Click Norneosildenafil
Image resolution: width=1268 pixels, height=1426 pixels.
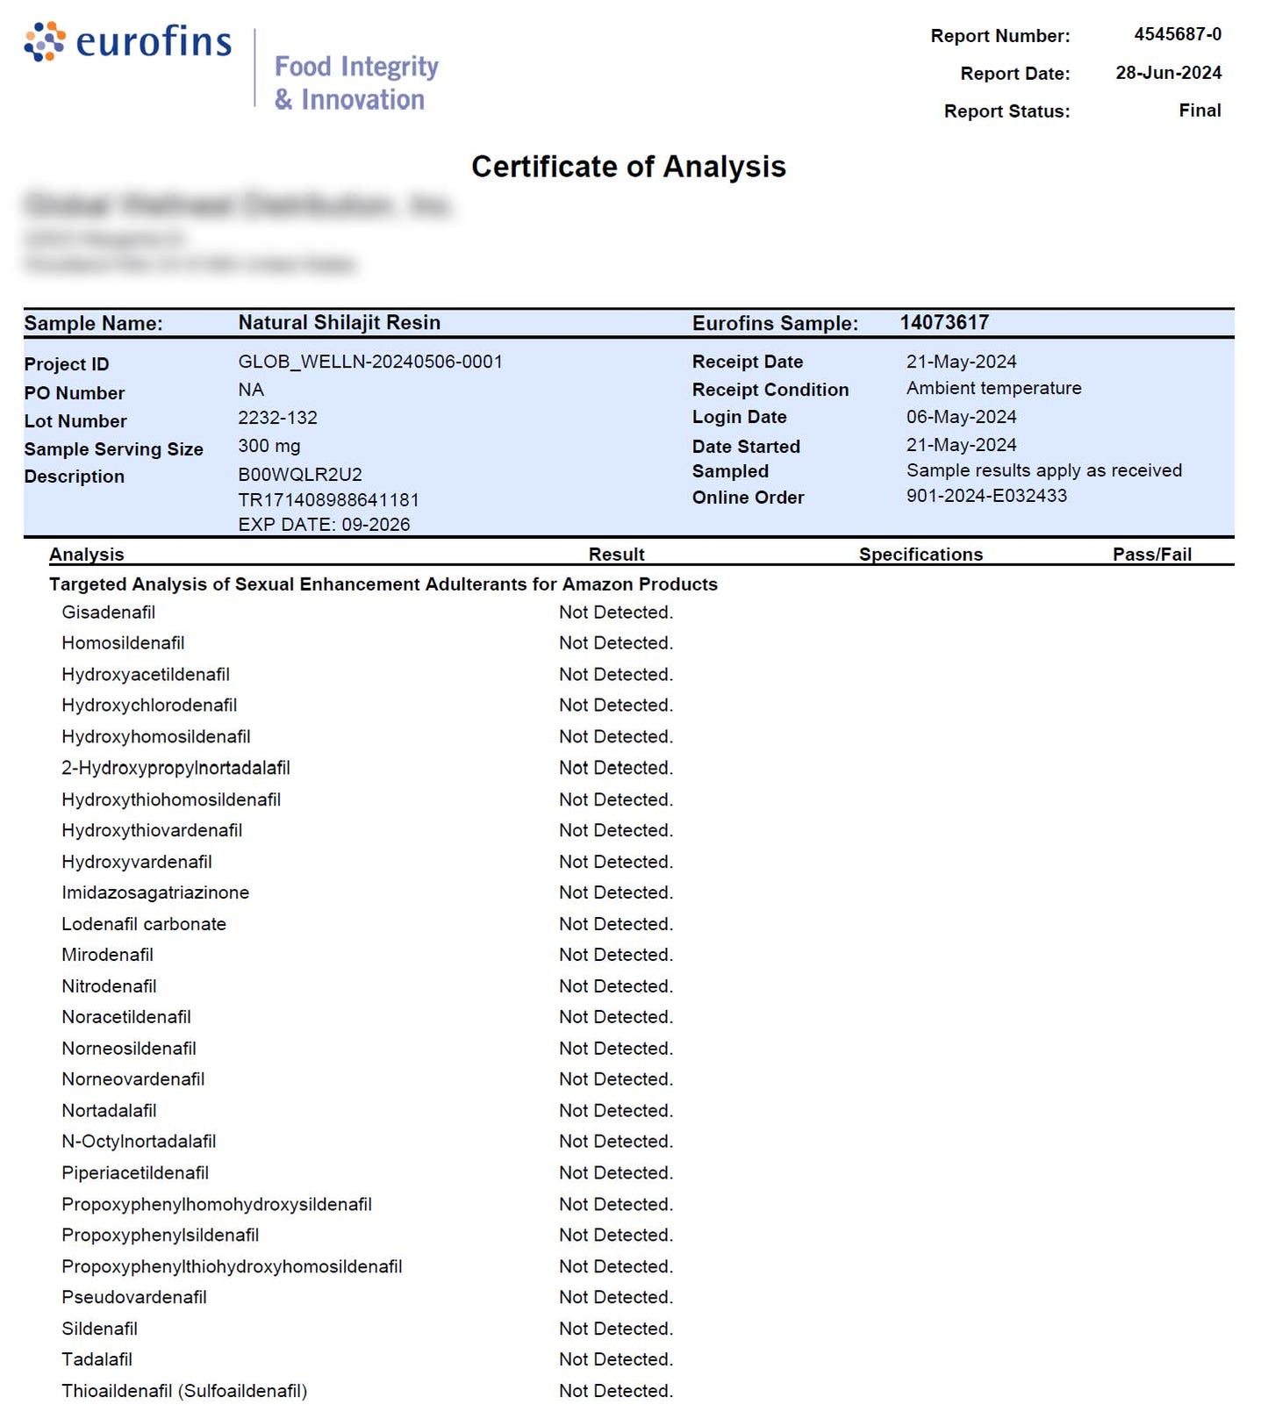[129, 1049]
